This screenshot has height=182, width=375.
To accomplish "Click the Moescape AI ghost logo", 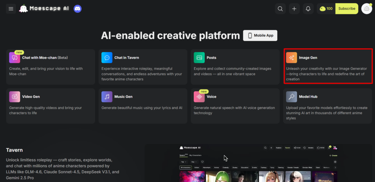I will click(x=23, y=9).
